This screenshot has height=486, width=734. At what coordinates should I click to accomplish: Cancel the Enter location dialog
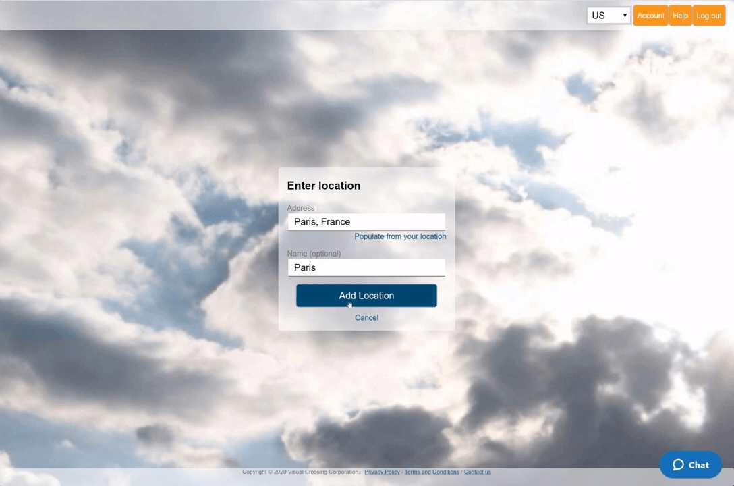[366, 318]
